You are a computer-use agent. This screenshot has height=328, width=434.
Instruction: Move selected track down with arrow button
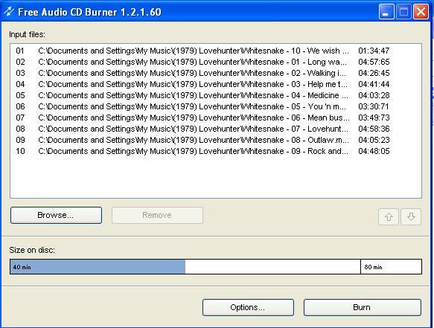pyautogui.click(x=411, y=216)
